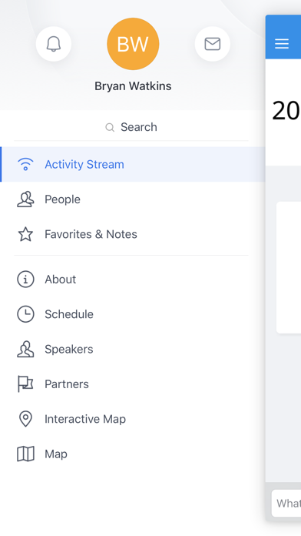Click the folded Map icon
This screenshot has height=536, width=301.
click(25, 454)
